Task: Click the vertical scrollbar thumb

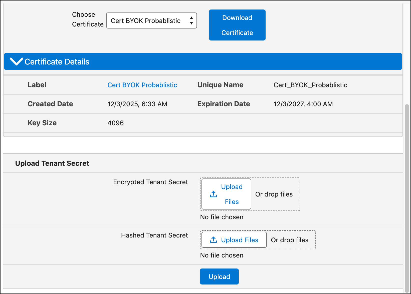Action: [x=407, y=198]
